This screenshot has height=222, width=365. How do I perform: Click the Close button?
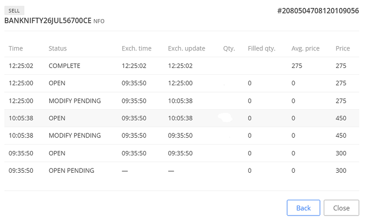[341, 208]
